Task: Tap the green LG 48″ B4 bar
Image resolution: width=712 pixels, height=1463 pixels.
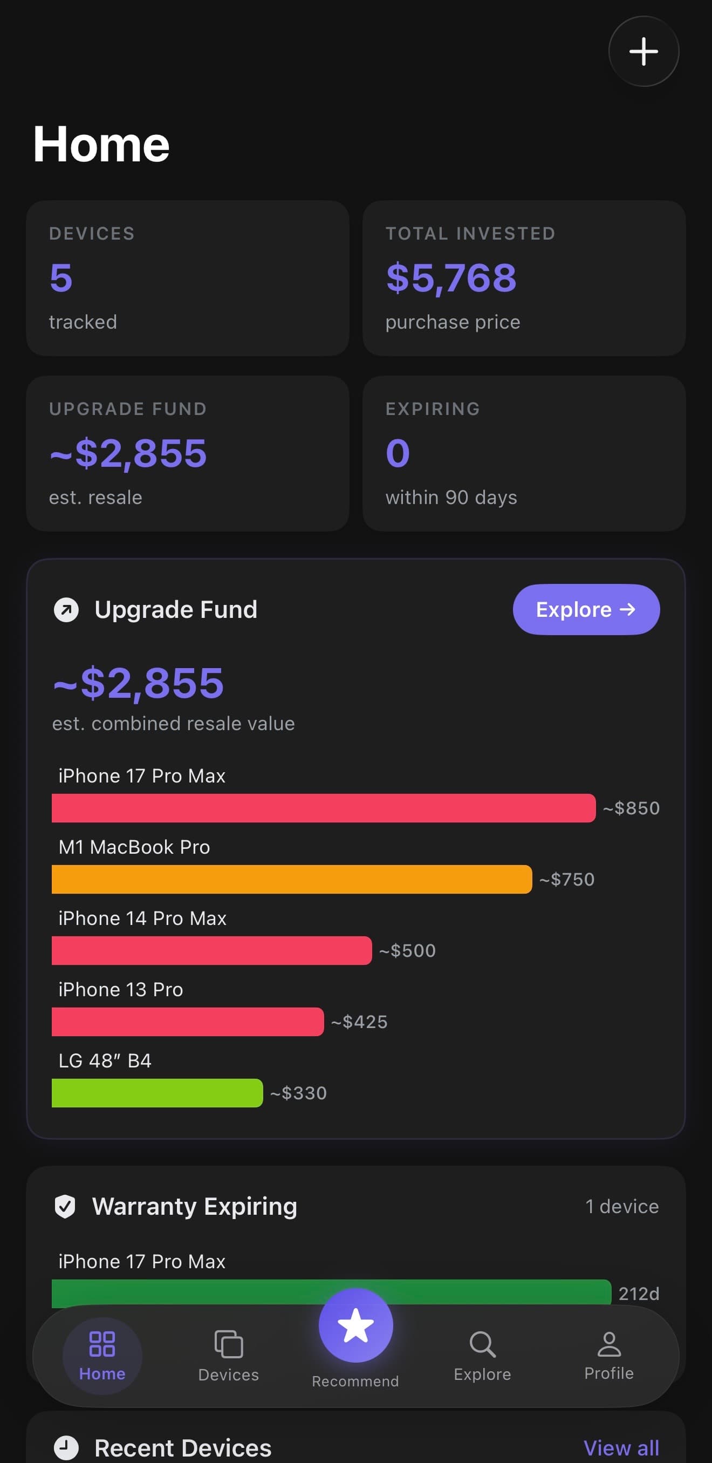Action: tap(157, 1093)
